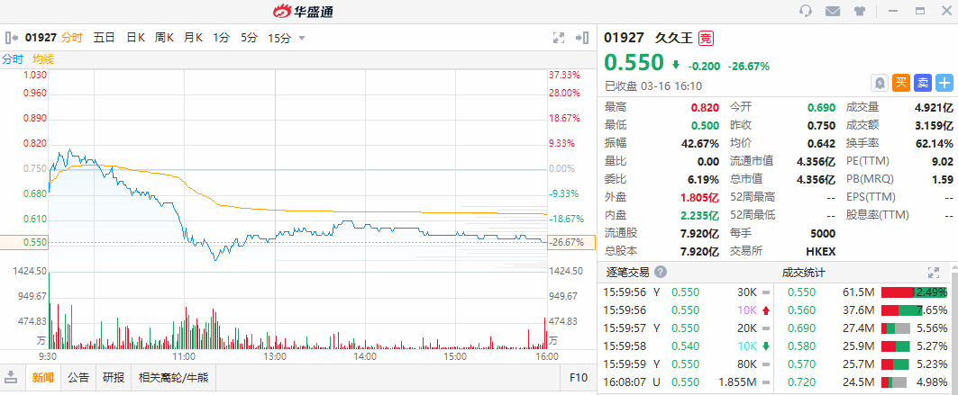Click the download icon below chart

12,377
